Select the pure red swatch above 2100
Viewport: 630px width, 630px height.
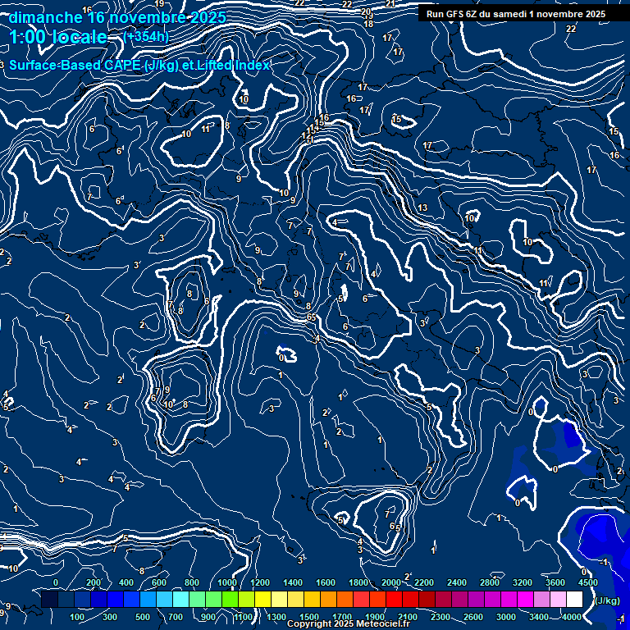(394, 599)
